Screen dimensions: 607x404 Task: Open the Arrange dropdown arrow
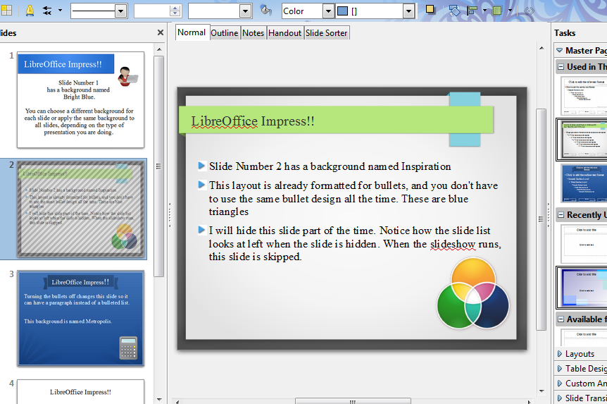(510, 11)
